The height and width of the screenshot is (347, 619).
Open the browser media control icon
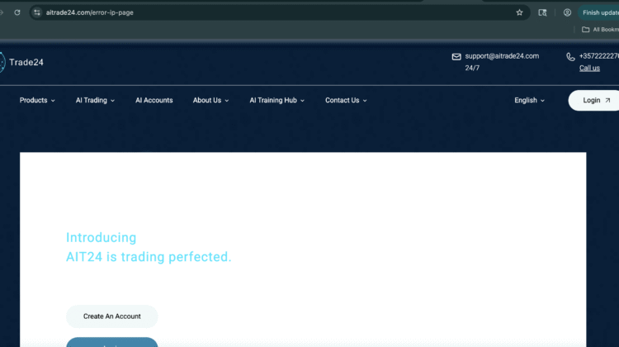(542, 12)
